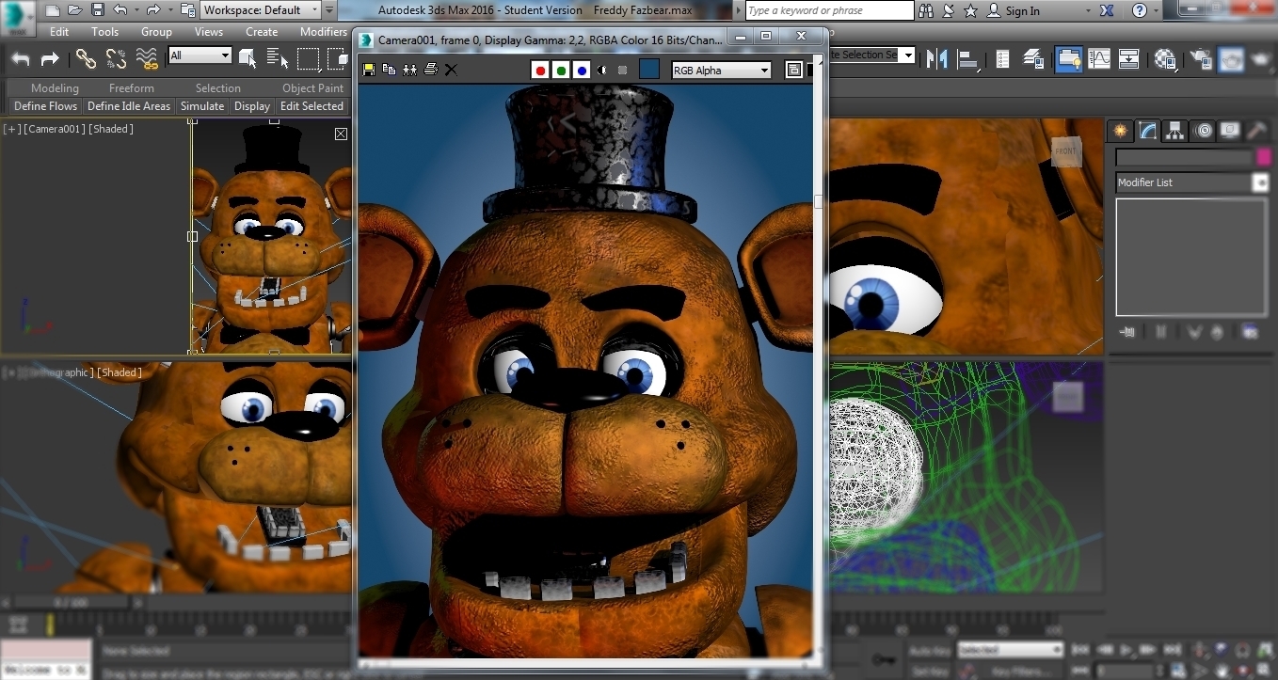Pick the Rectangular Selection Region tool
Viewport: 1278px width, 680px height.
309,59
